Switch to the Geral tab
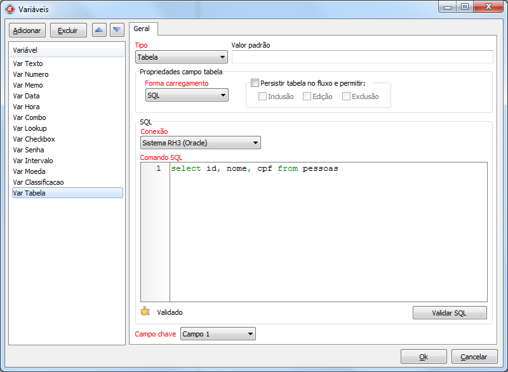Screen dimensions: 508x372 pyautogui.click(x=142, y=29)
